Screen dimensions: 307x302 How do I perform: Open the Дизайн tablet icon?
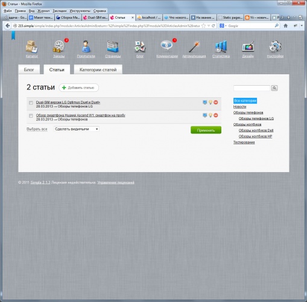(x=248, y=47)
